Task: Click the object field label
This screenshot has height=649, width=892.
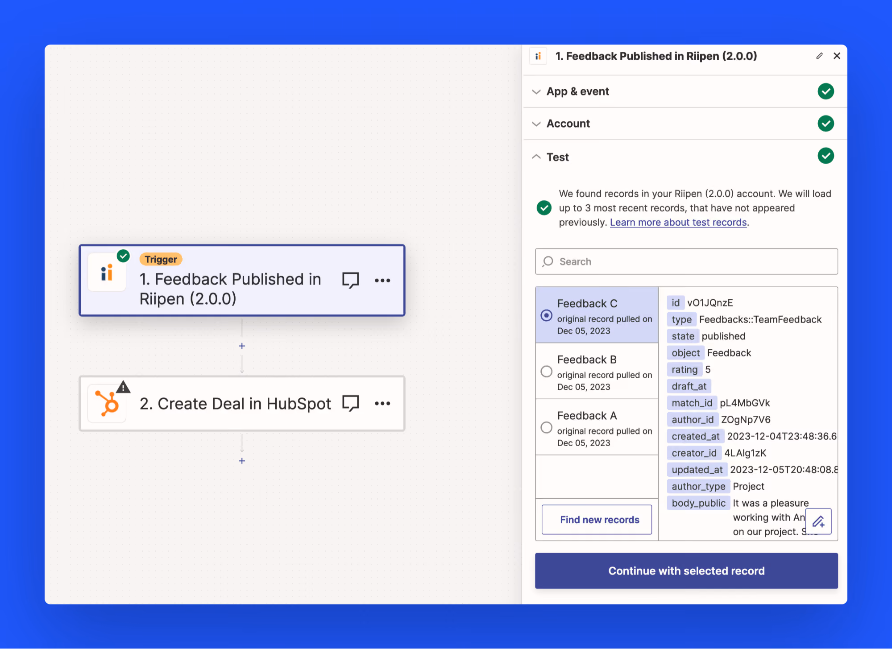Action: pyautogui.click(x=685, y=353)
